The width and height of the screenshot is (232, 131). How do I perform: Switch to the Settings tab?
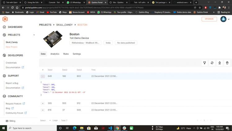pyautogui.click(x=77, y=54)
